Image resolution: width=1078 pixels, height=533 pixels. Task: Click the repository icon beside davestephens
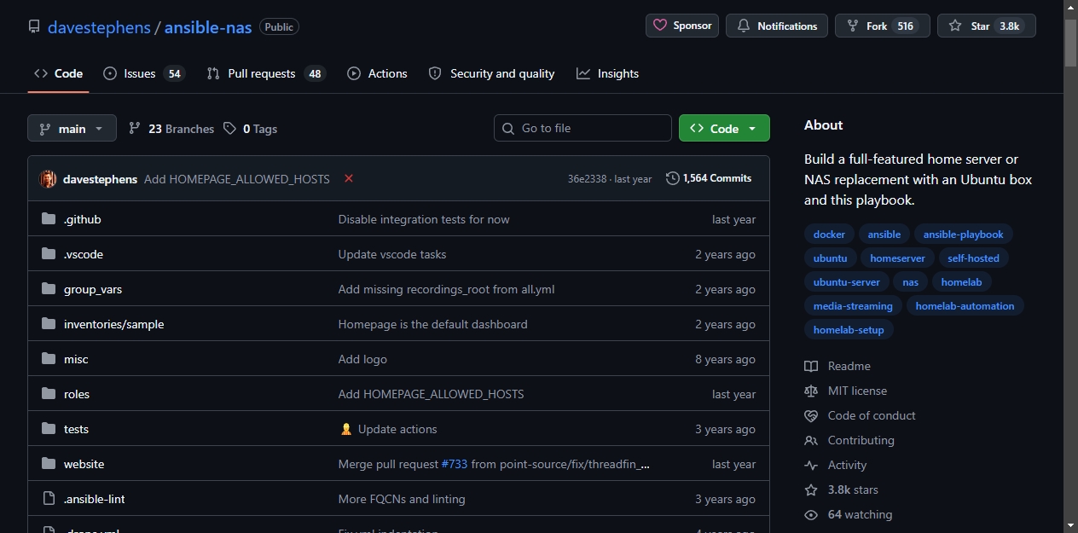[34, 26]
